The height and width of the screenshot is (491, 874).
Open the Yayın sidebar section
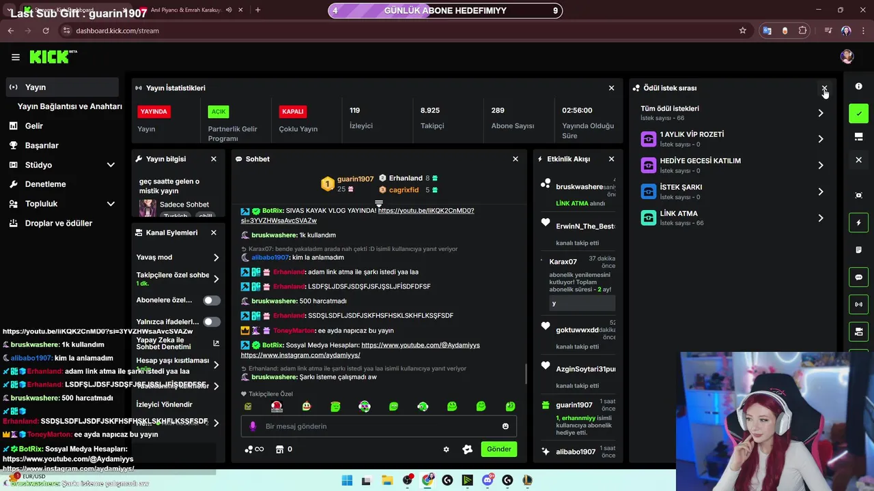tap(61, 87)
